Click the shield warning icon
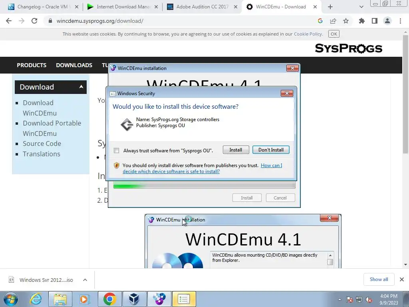This screenshot has width=409, height=307. [x=117, y=165]
